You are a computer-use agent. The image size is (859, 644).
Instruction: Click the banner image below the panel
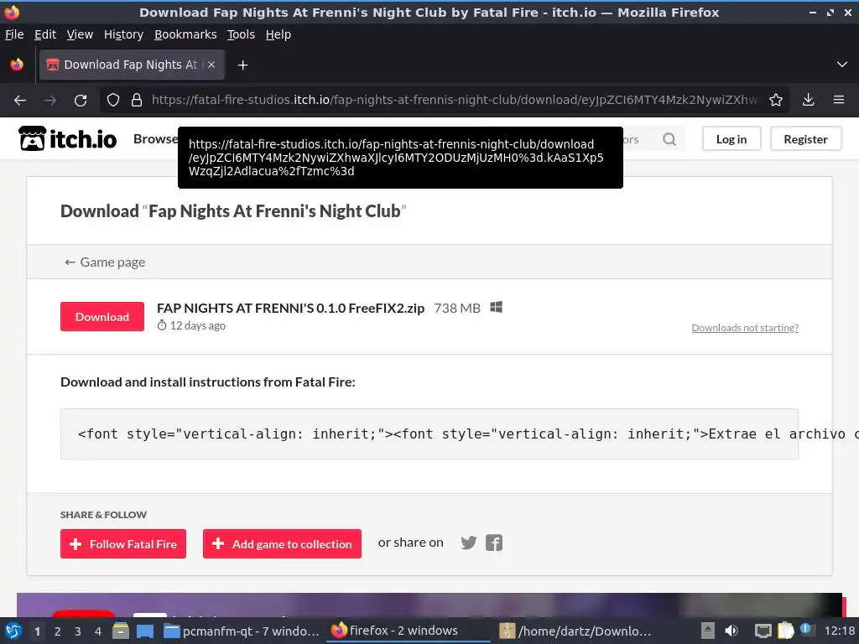click(429, 605)
